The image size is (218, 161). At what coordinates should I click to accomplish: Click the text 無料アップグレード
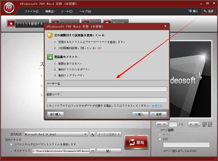tap(70, 76)
